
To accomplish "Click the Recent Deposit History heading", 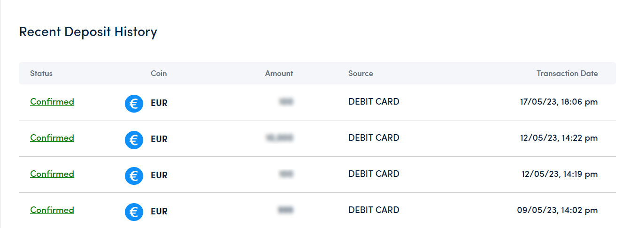I will pos(88,32).
